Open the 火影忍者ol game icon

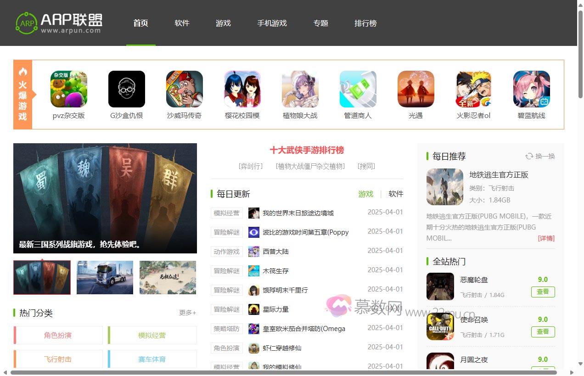(474, 89)
